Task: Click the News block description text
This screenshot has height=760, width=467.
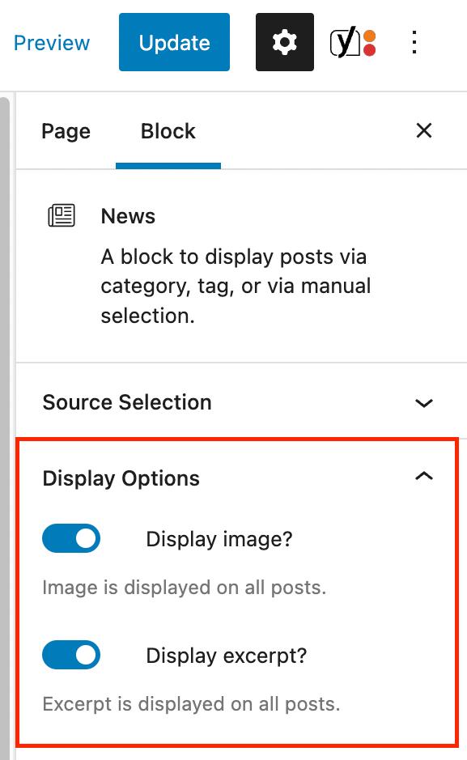Action: pyautogui.click(x=236, y=286)
